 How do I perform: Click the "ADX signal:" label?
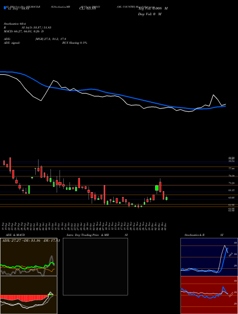tap(12, 43)
